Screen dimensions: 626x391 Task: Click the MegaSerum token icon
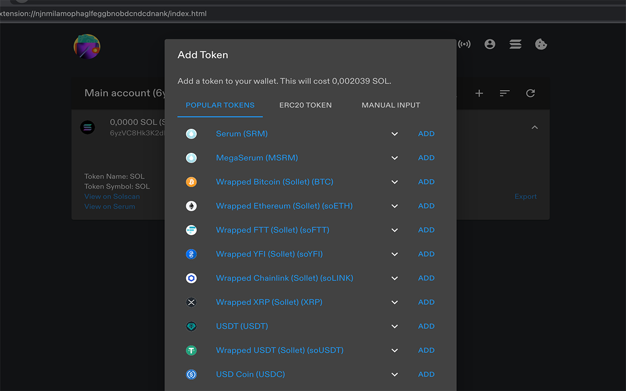tap(191, 158)
